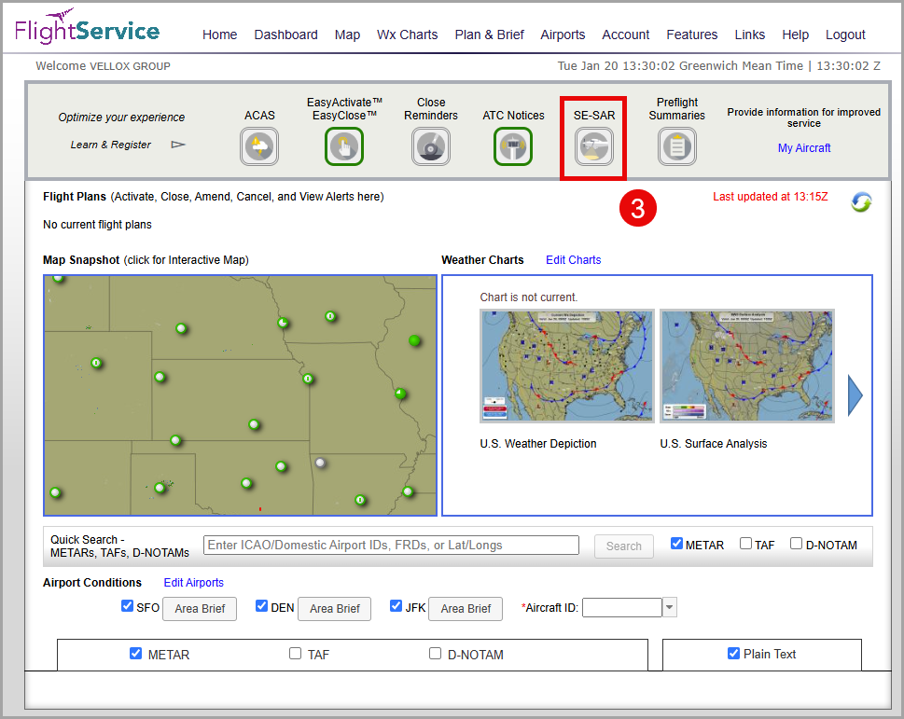
Task: Enable TAF checkbox in Quick Search
Action: pos(746,544)
